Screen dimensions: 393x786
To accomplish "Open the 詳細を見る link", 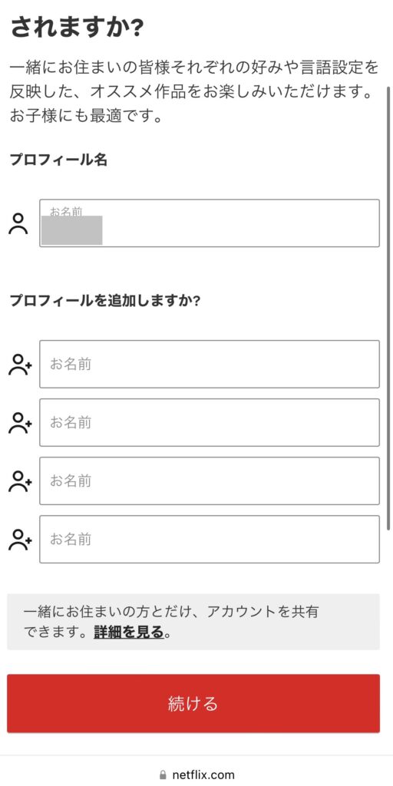I will (x=129, y=632).
